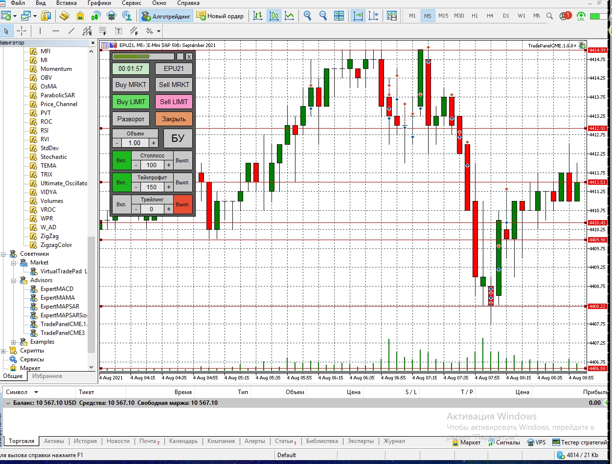Click the Тестер стратегий button

pos(580,442)
